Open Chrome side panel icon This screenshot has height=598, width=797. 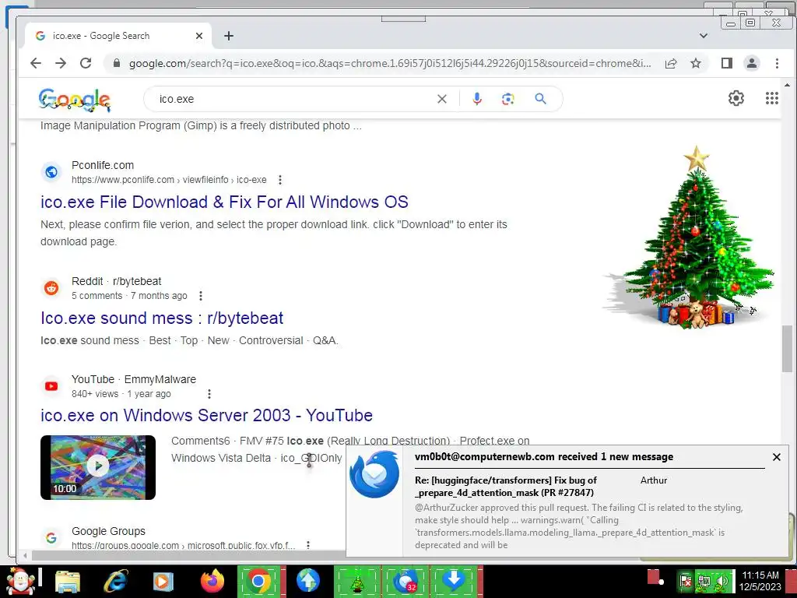(726, 63)
